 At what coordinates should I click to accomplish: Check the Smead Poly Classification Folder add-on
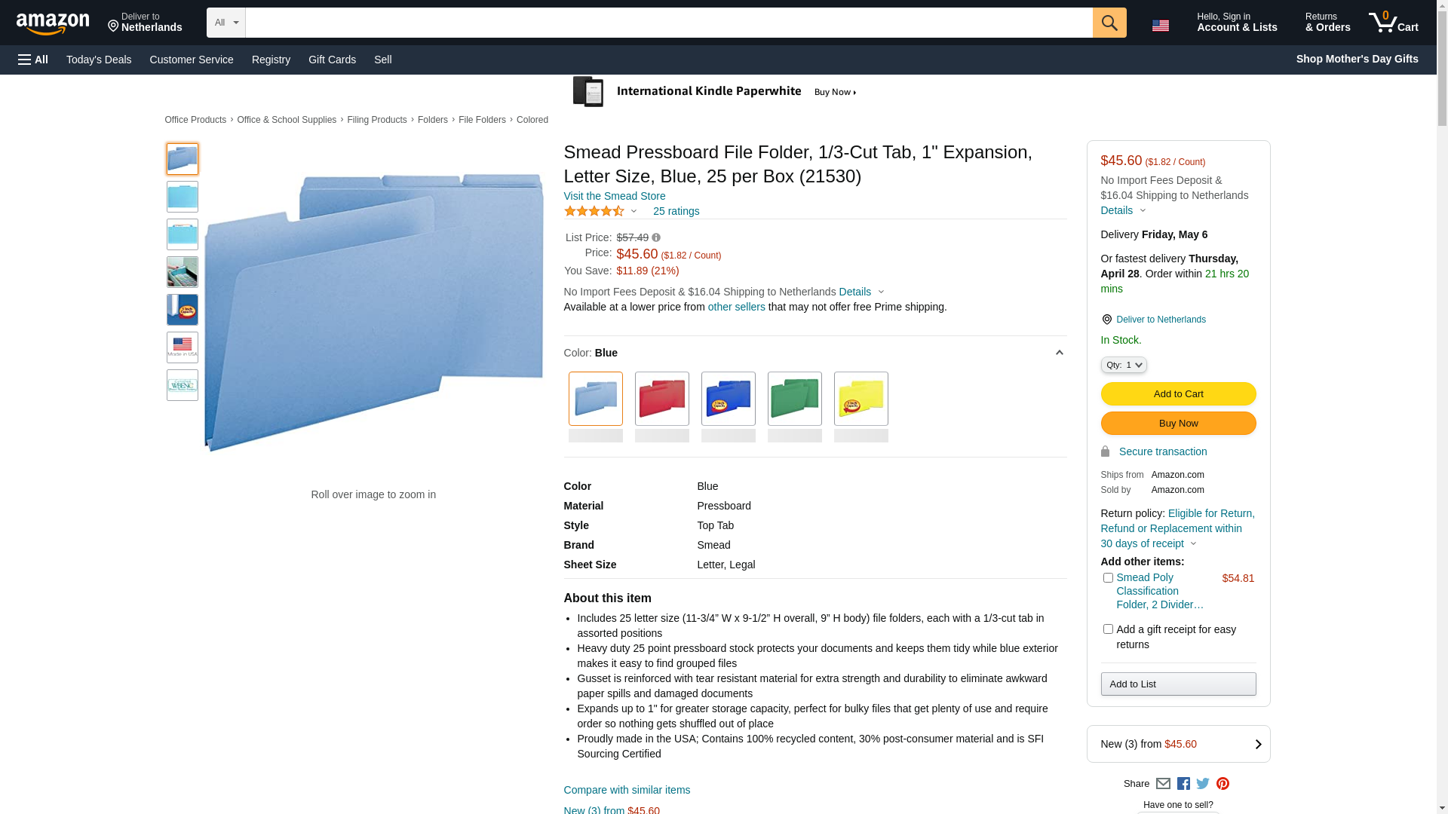pos(1108,578)
